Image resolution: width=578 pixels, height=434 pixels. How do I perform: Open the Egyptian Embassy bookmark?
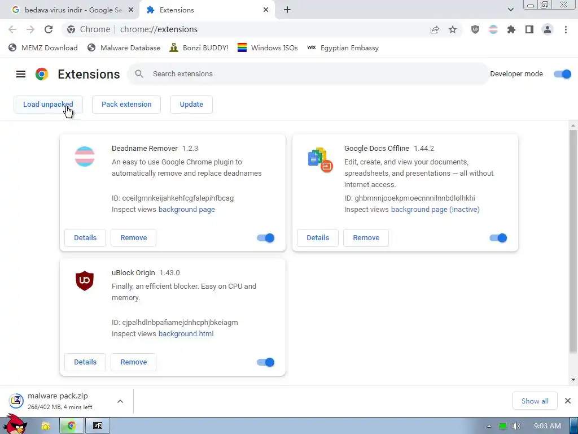tap(343, 48)
